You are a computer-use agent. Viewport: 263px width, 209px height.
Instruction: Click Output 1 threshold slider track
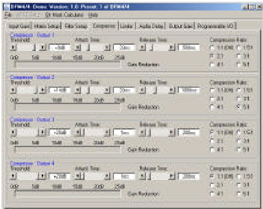click(x=28, y=47)
